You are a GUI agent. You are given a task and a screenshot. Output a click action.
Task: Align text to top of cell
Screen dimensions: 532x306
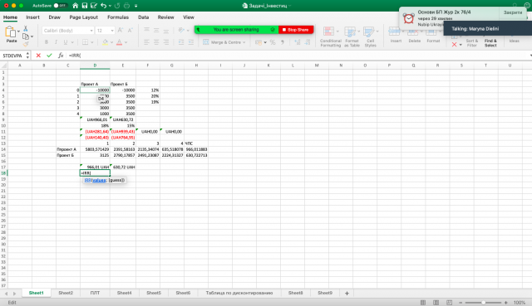click(x=146, y=30)
